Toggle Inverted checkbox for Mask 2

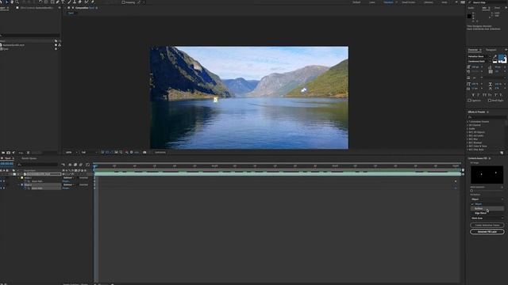[x=83, y=184]
